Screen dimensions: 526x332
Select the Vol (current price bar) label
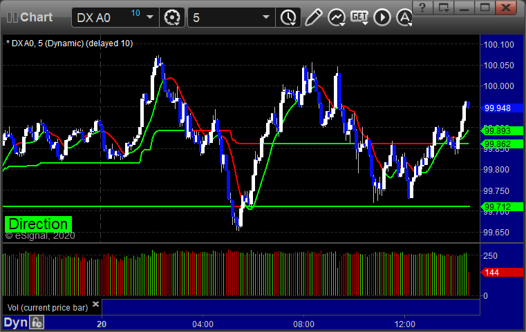click(48, 308)
